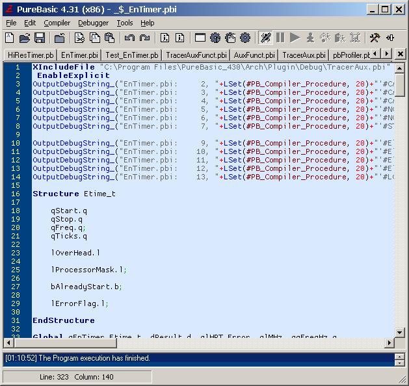Close the current file toolbar icon
This screenshot has width=409, height=386.
[x=59, y=38]
